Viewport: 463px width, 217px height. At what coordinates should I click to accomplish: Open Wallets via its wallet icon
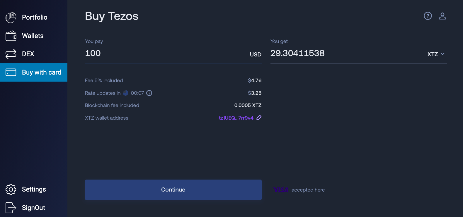click(x=11, y=36)
